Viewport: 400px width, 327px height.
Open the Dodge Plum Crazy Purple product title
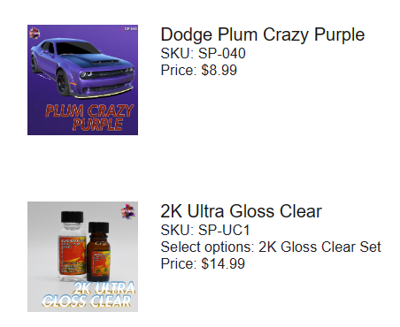[263, 34]
